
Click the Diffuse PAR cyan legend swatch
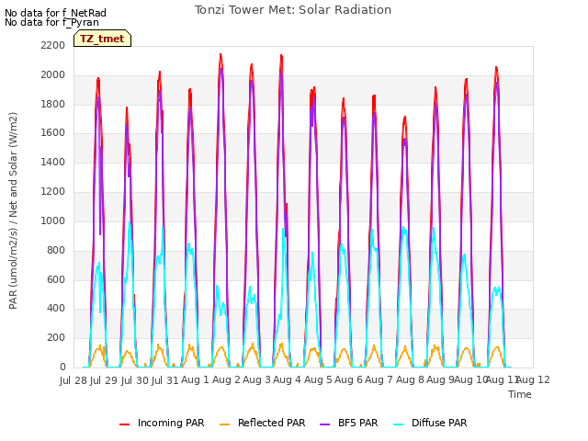click(x=398, y=424)
